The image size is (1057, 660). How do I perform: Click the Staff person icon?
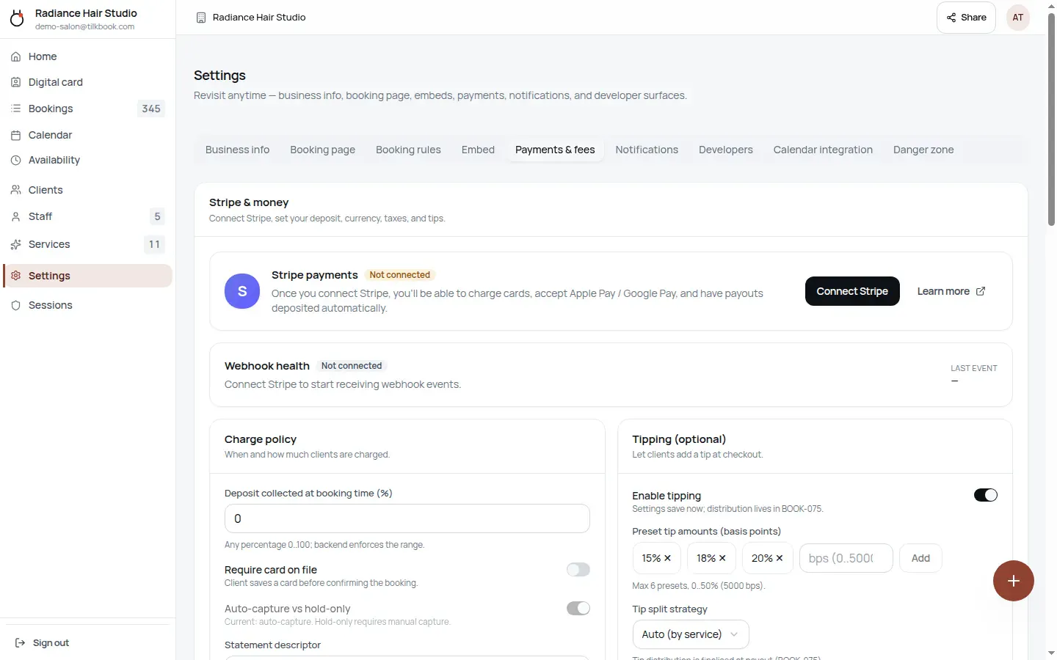click(x=15, y=216)
